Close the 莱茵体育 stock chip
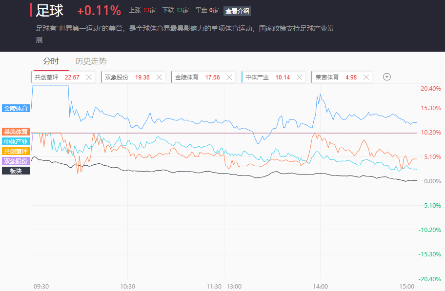 click(366, 77)
